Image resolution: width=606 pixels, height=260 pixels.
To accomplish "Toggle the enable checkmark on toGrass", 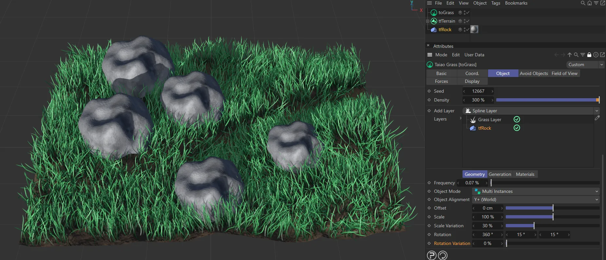I will point(468,12).
